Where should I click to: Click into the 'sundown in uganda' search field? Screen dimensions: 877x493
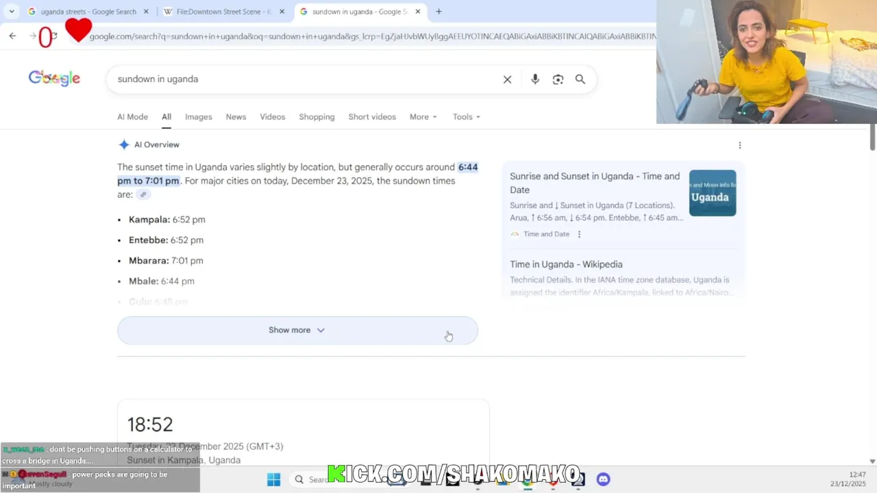305,79
